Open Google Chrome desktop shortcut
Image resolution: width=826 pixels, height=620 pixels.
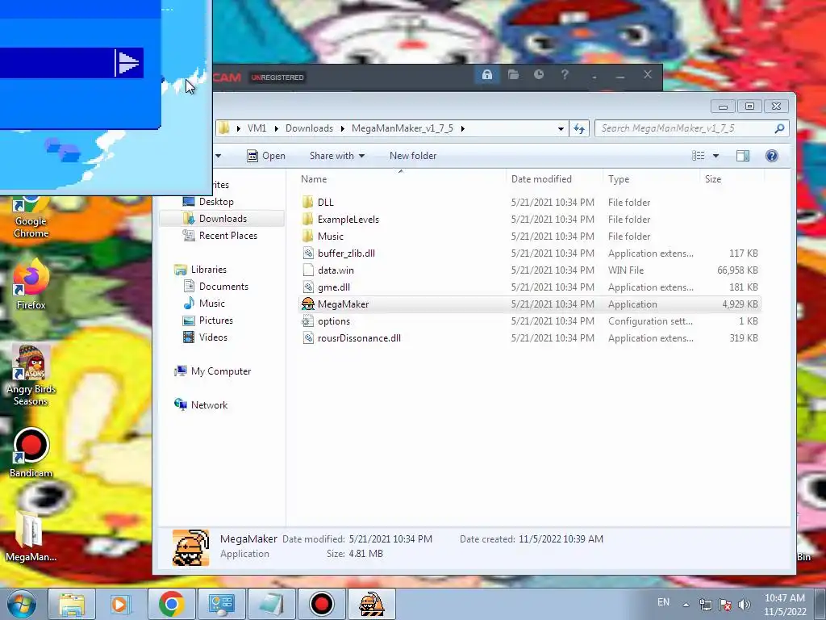pyautogui.click(x=31, y=218)
